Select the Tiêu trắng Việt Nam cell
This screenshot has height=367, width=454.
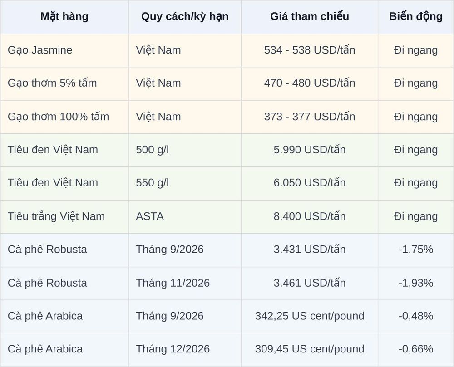(64, 216)
